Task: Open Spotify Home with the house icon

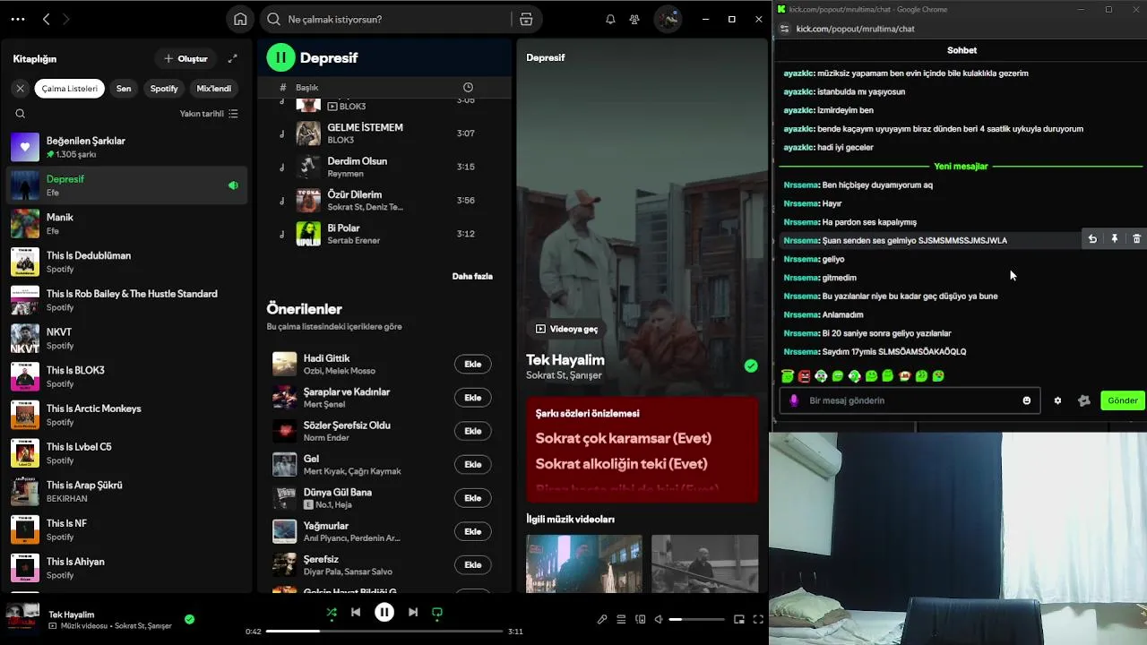Action: 240,19
